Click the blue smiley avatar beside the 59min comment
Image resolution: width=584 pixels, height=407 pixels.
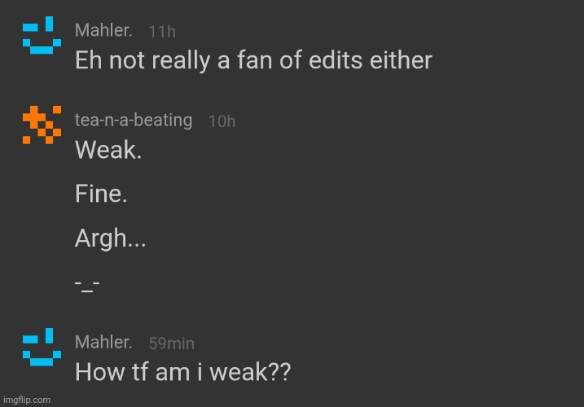pyautogui.click(x=39, y=348)
